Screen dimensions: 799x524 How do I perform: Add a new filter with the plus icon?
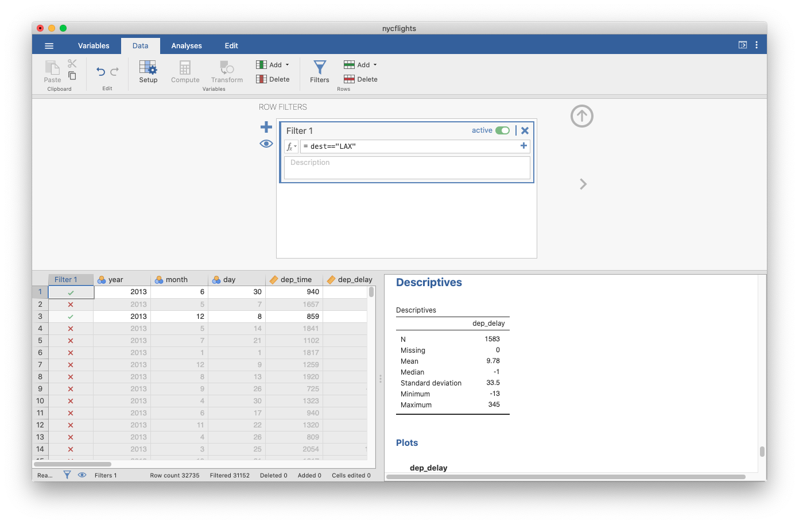click(266, 127)
